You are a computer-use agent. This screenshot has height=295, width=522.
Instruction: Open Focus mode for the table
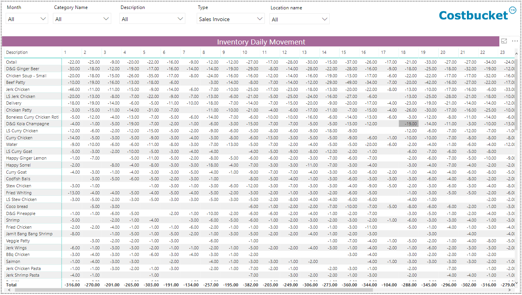pyautogui.click(x=504, y=41)
